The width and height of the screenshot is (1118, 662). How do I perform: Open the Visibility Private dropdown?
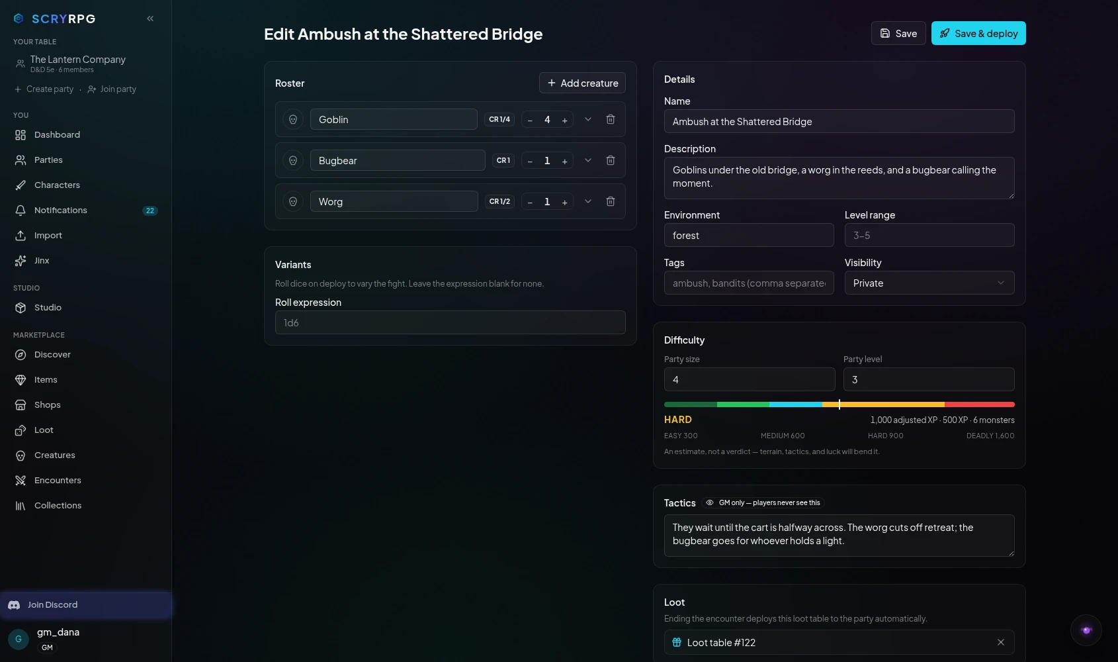pos(929,283)
